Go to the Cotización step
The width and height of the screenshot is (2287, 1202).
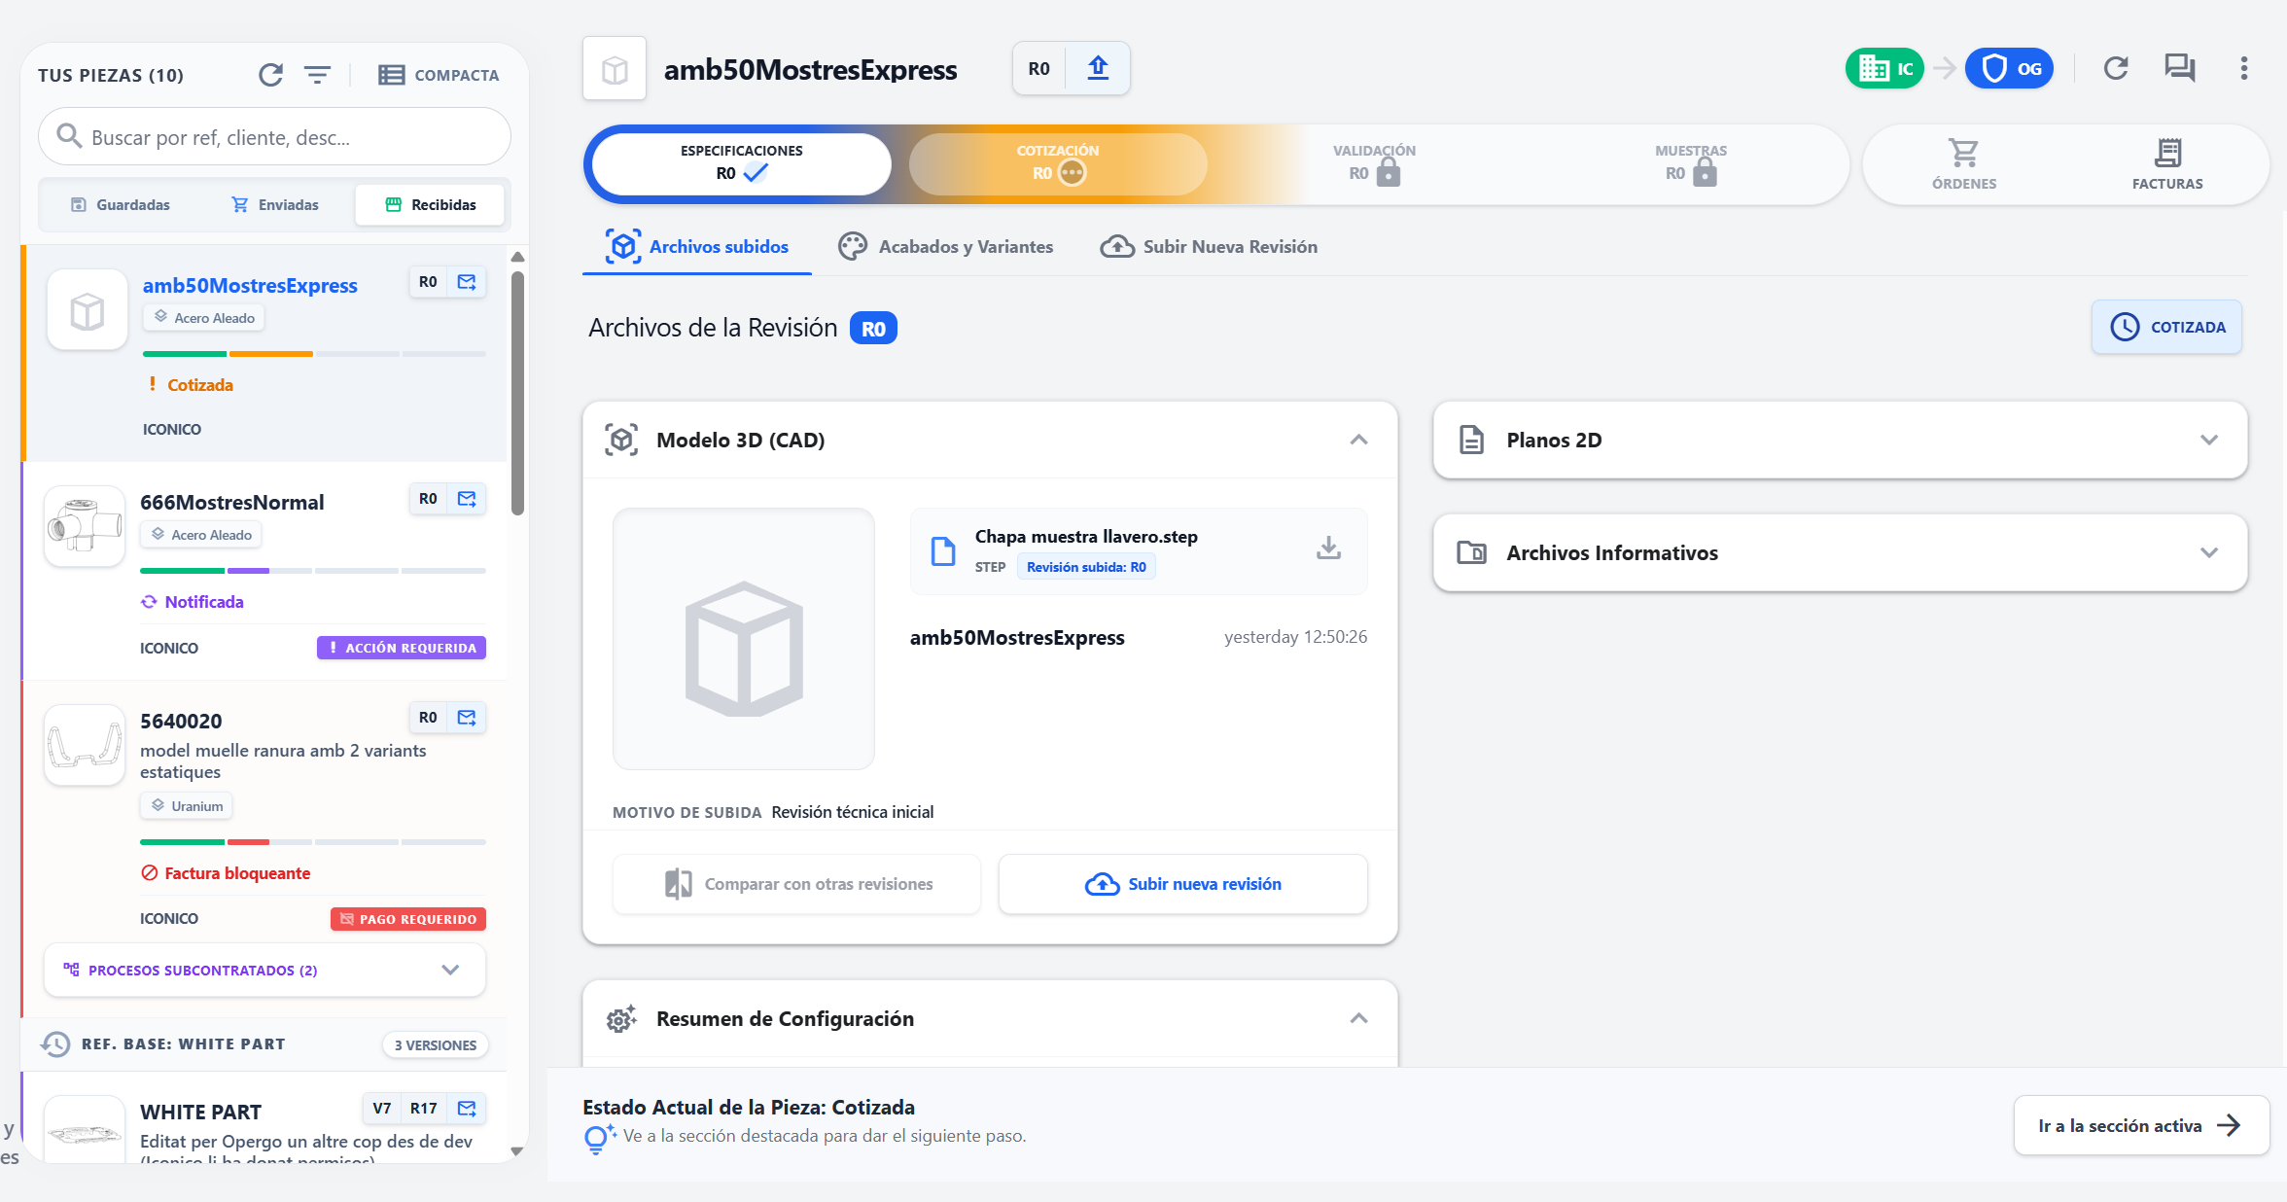coord(1058,163)
